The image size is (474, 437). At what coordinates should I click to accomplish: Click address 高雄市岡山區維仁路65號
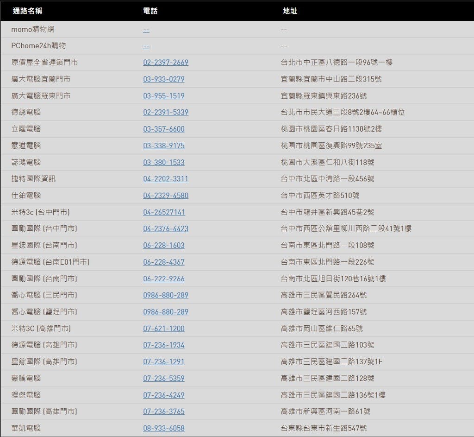(x=322, y=329)
